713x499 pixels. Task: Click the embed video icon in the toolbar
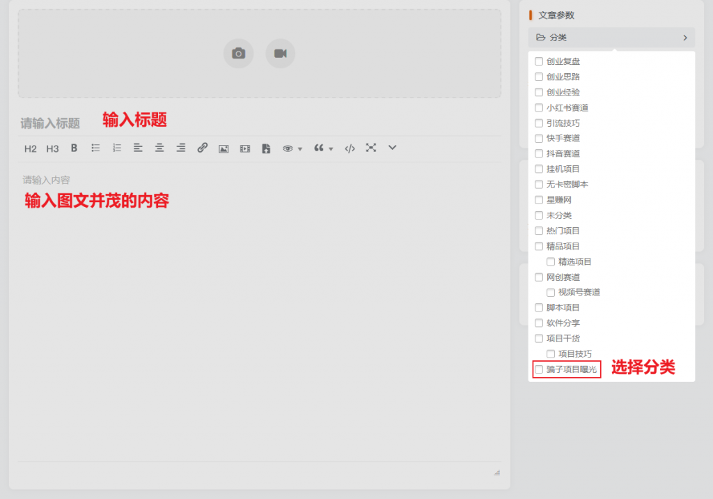pos(244,148)
